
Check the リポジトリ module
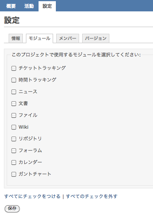[x=14, y=139]
